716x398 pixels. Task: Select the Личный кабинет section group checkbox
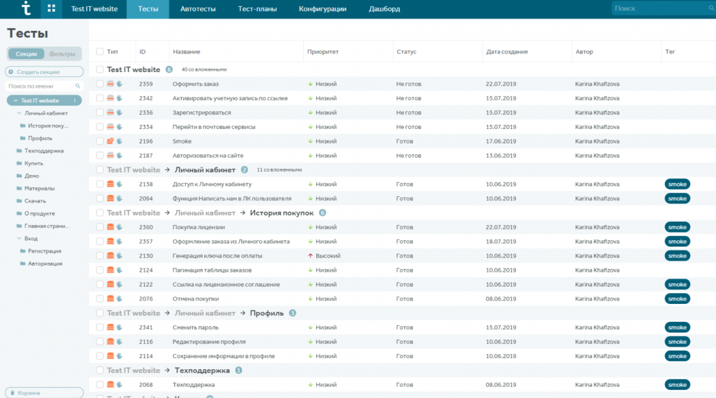100,169
